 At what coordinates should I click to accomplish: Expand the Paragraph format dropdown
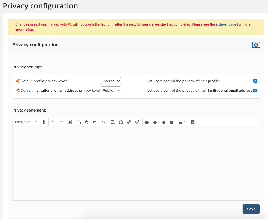(26, 122)
